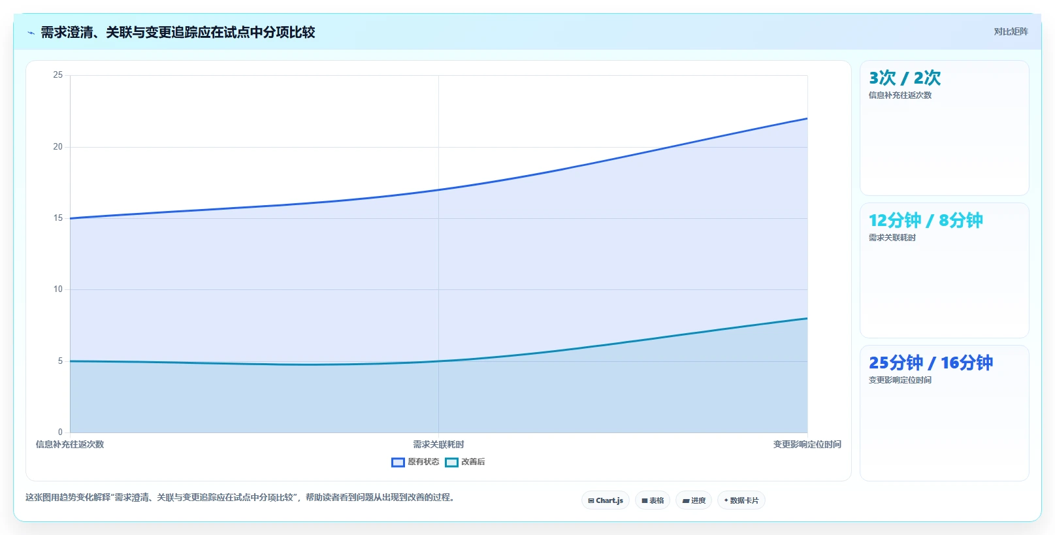Screen dimensions: 1055x535
Task: Click the 改善后 legend label
Action: tap(473, 462)
